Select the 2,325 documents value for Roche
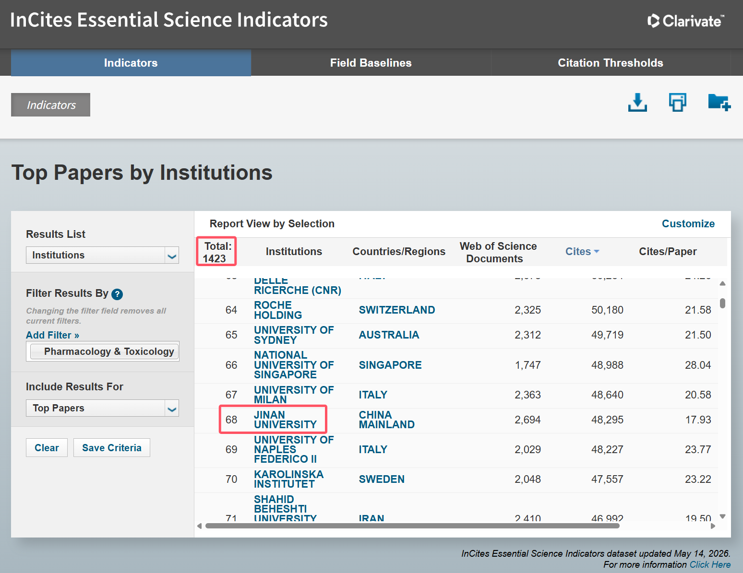This screenshot has height=573, width=743. tap(527, 310)
